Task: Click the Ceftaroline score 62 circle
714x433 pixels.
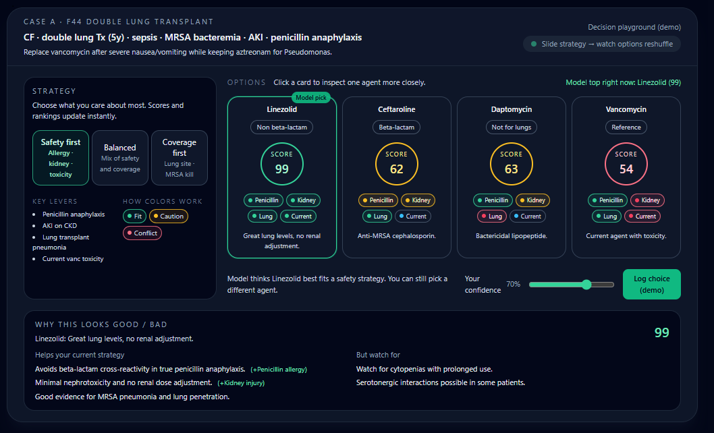Action: [x=397, y=164]
